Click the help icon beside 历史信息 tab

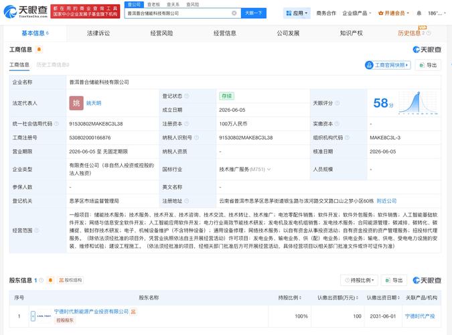[x=429, y=33]
